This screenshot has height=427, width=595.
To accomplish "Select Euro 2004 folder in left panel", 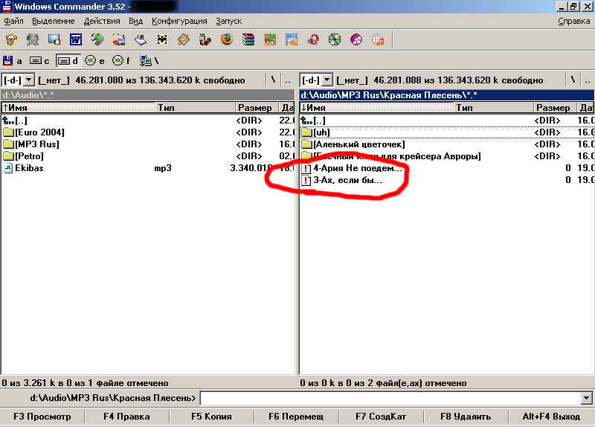I will [x=148, y=132].
